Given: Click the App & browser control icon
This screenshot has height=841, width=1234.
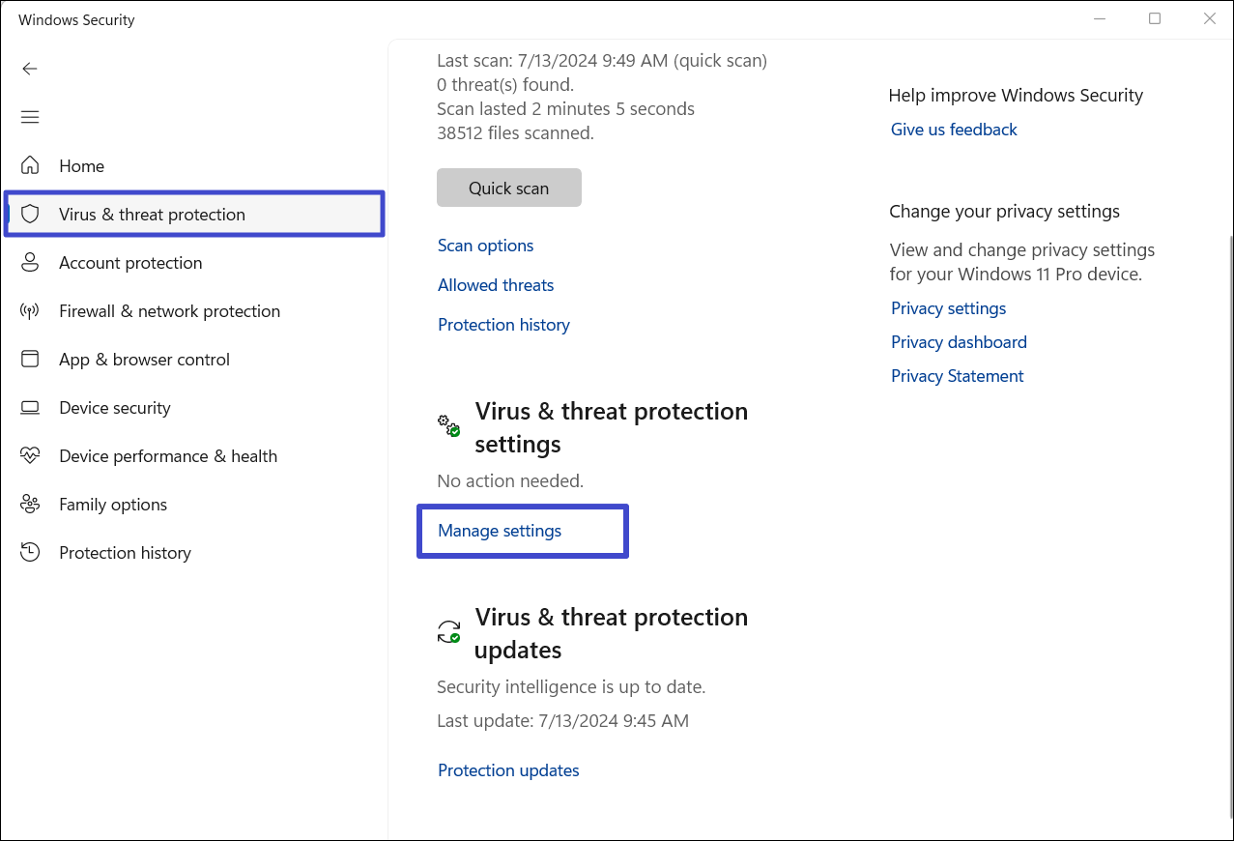Looking at the screenshot, I should tap(30, 359).
